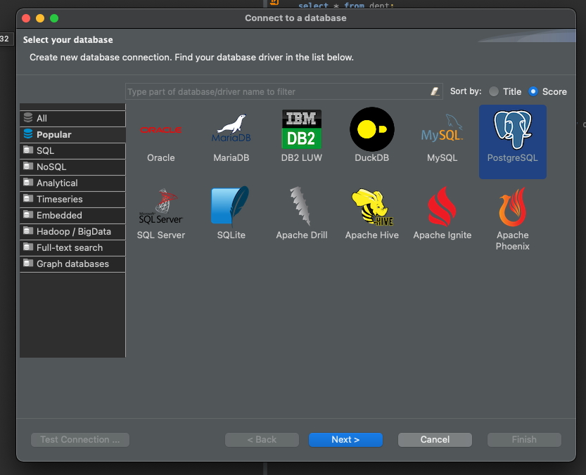Pick the IBM DB2 LUW driver

coord(302,129)
